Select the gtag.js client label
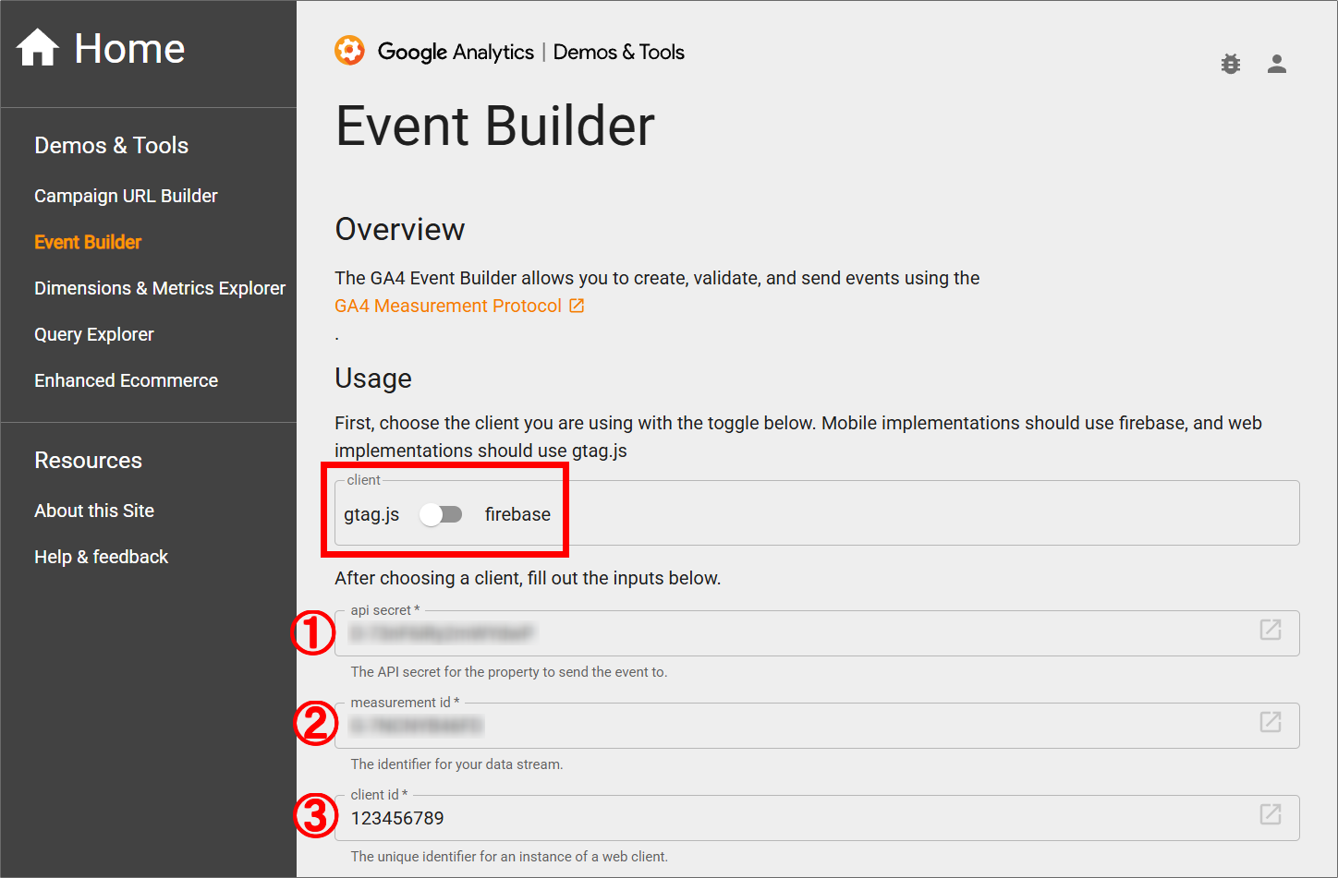 [x=371, y=514]
